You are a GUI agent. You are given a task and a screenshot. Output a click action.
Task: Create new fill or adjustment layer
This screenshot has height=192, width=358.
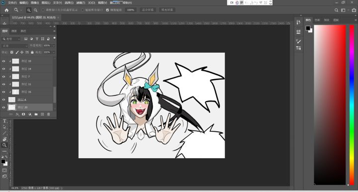click(x=30, y=114)
